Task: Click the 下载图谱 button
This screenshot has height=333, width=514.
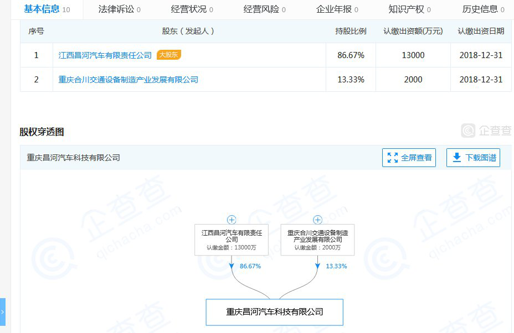Action: (x=473, y=158)
